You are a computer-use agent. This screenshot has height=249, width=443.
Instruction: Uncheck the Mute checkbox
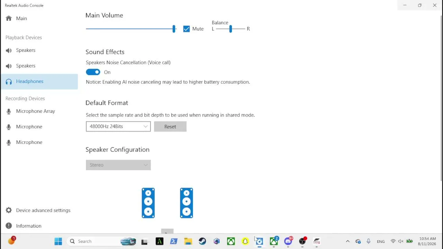[187, 29]
